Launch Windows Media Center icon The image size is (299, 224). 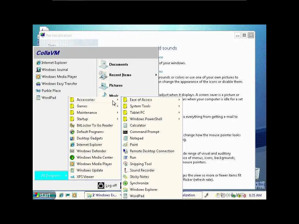(x=72, y=157)
